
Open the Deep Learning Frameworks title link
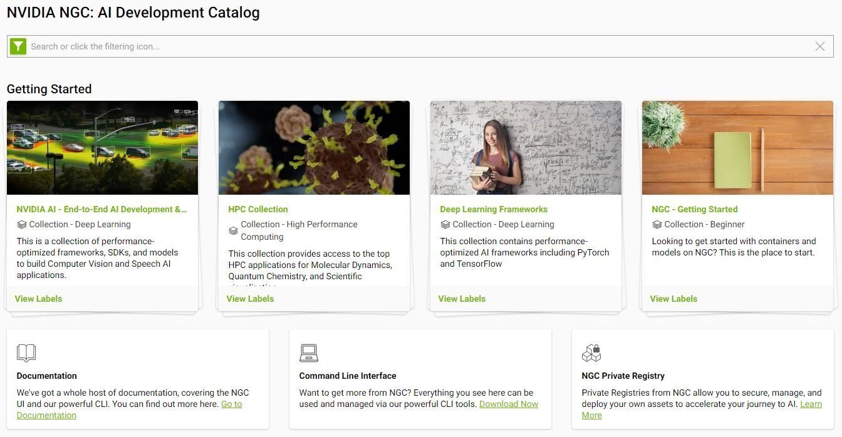[x=494, y=209]
